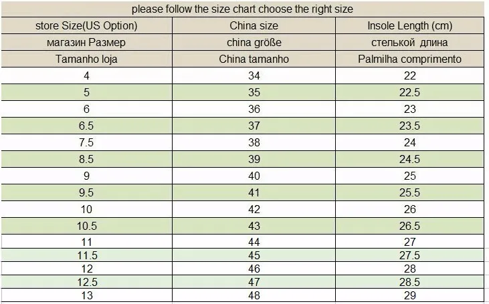Screen dimensions: 489x304
Task: Click China size 34 cell
Action: pos(254,75)
